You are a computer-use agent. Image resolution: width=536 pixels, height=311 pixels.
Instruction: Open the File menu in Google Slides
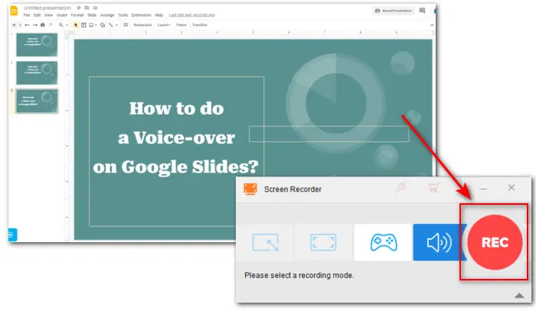(x=27, y=15)
